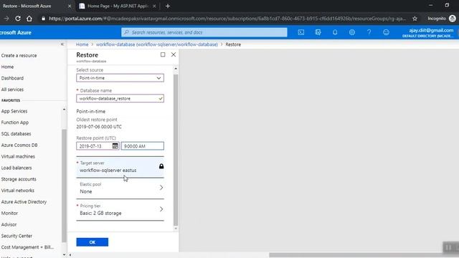Focus the restore point date field
459x258 pixels.
(98, 146)
